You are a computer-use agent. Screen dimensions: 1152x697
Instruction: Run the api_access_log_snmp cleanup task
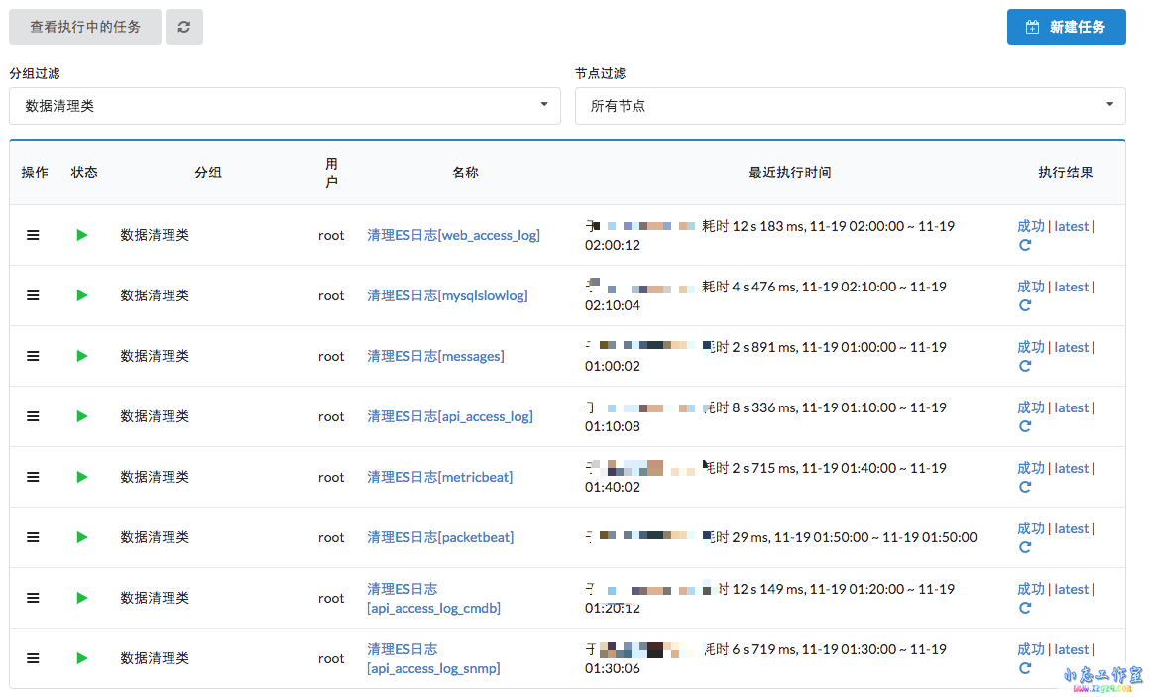pos(82,657)
